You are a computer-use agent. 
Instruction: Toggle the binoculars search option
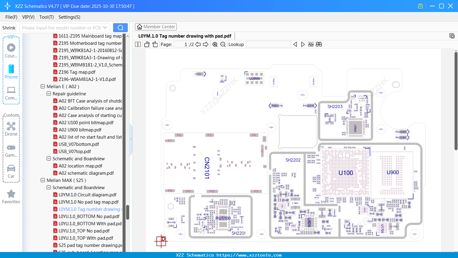319,44
